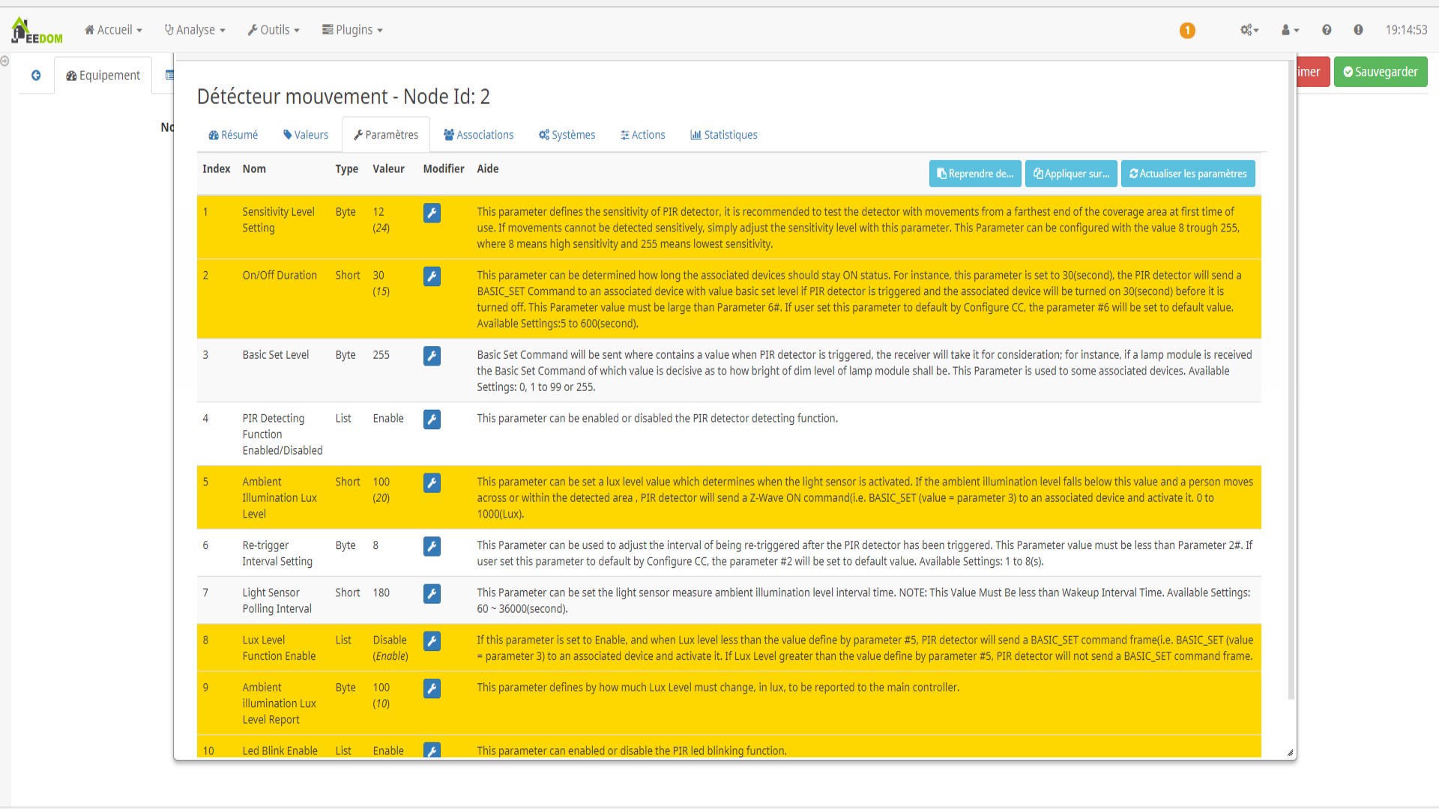Open the Analyse menu
This screenshot has height=809, width=1439.
pos(195,30)
